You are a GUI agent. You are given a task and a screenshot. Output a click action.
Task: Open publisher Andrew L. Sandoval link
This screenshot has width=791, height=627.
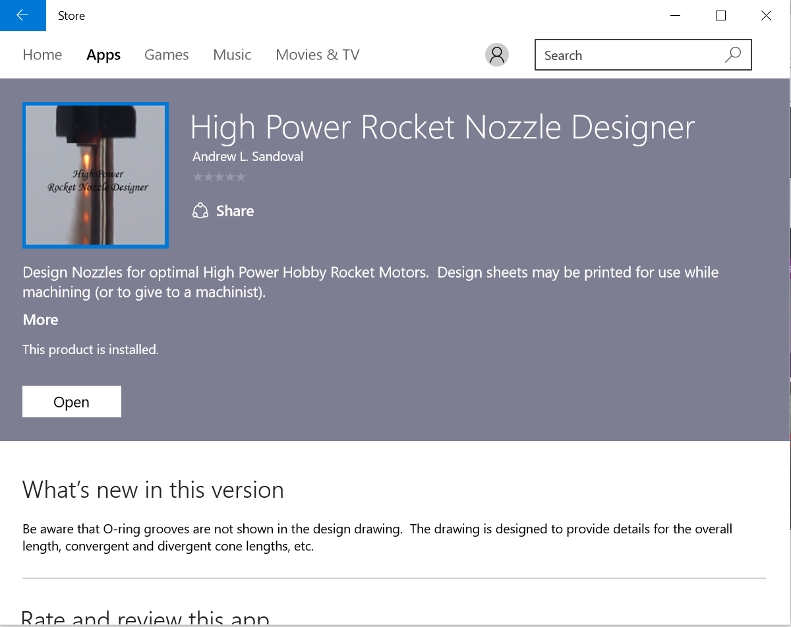tap(248, 157)
